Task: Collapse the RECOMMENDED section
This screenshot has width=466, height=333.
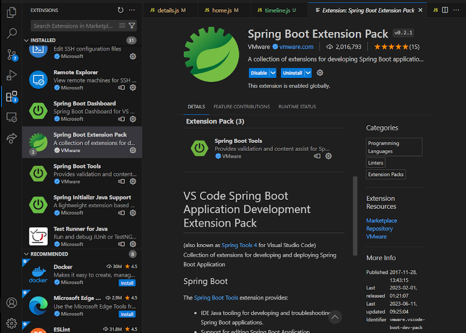Action: click(x=26, y=254)
